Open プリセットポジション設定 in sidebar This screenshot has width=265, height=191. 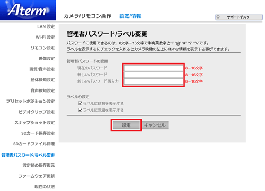(x=30, y=101)
